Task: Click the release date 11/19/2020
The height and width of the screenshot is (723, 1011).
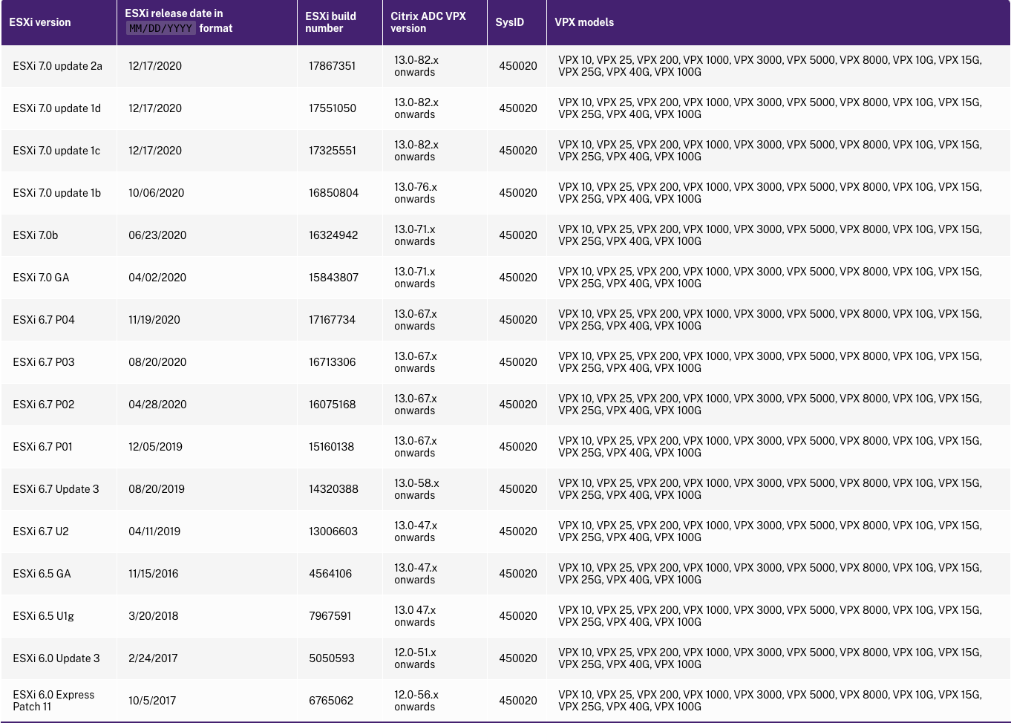Action: pyautogui.click(x=154, y=320)
